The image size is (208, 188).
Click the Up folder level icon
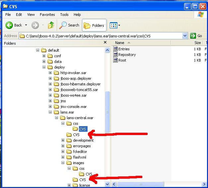[x=51, y=25]
